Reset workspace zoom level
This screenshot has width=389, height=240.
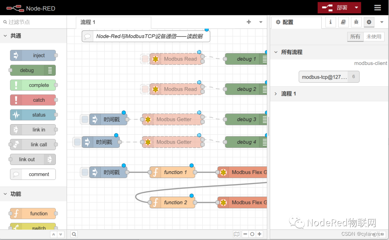click(x=252, y=234)
